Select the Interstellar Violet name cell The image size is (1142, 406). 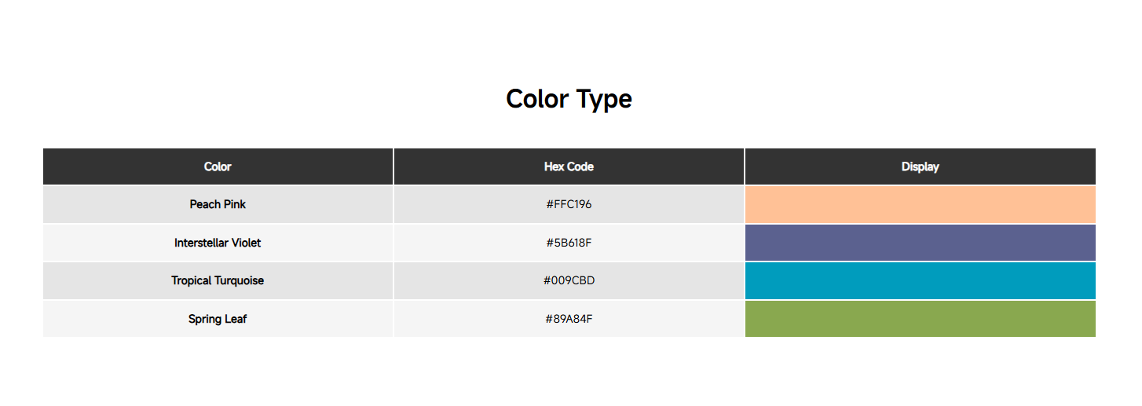pyautogui.click(x=218, y=243)
